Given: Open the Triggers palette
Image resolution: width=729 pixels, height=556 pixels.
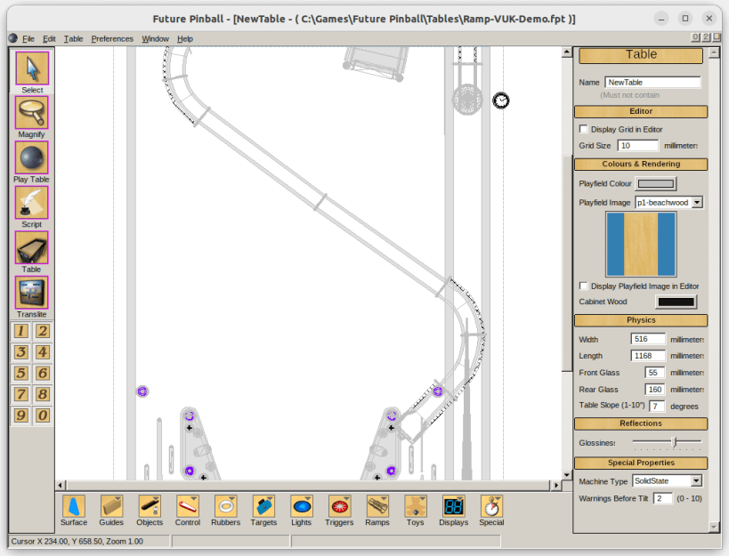Looking at the screenshot, I should [340, 506].
